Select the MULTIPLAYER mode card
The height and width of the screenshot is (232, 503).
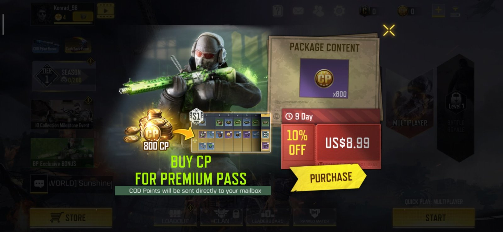point(410,104)
